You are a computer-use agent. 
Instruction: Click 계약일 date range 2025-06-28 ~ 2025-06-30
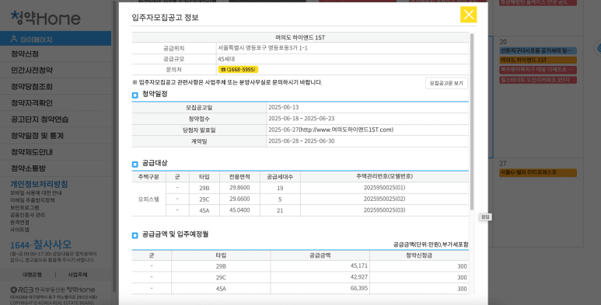(x=301, y=140)
